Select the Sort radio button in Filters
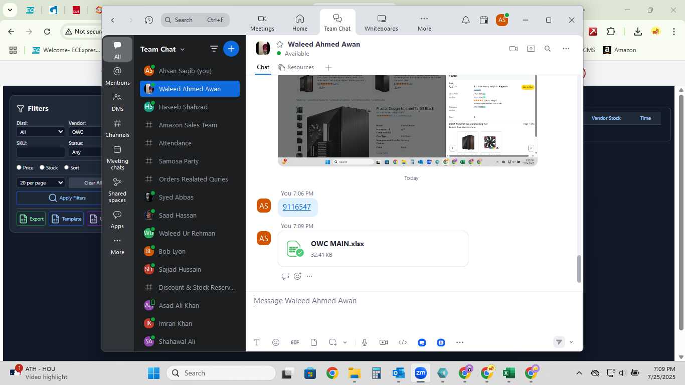Image resolution: width=685 pixels, height=385 pixels. (66, 167)
